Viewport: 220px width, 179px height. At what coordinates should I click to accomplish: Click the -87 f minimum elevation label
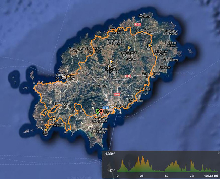click(x=111, y=171)
